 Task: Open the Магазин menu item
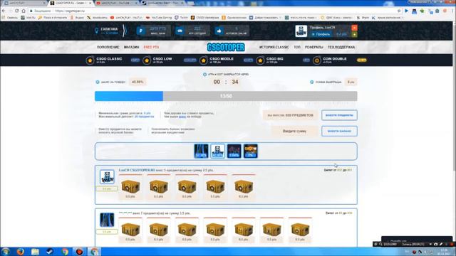click(131, 47)
